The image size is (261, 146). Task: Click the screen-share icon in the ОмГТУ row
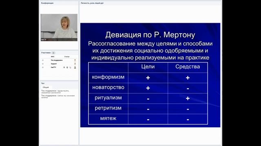70,67
